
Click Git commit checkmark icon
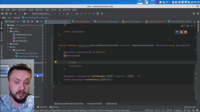(x=85, y=14)
